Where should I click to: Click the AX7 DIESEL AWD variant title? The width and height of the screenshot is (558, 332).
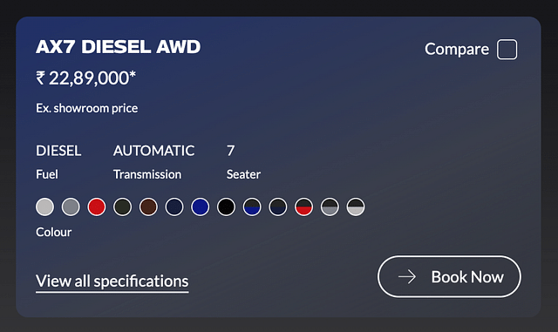119,46
